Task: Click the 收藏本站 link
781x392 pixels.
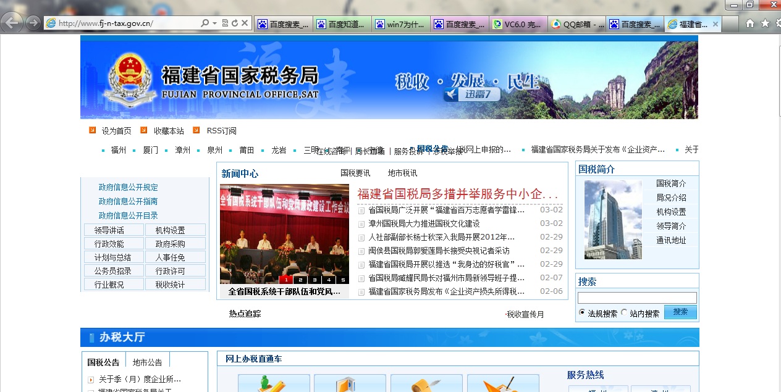Action: point(169,131)
